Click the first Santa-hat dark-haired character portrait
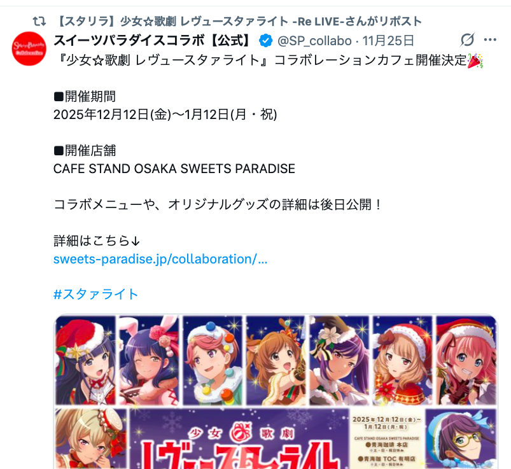The image size is (511, 469). pos(86,360)
